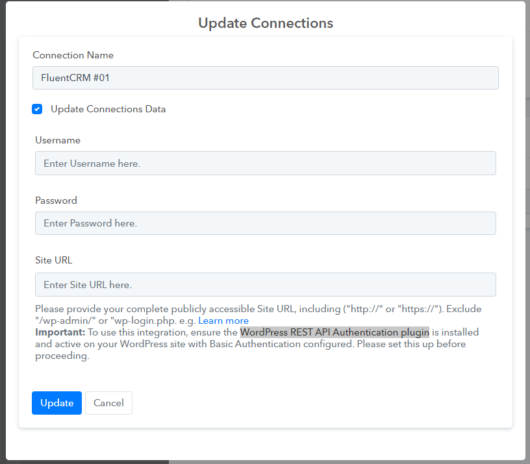Focus the Username input field
530x464 pixels.
(266, 163)
